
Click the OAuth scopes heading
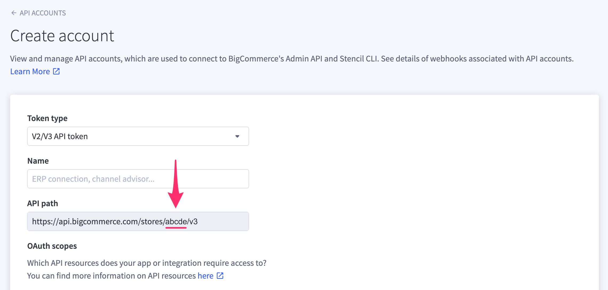(x=52, y=246)
